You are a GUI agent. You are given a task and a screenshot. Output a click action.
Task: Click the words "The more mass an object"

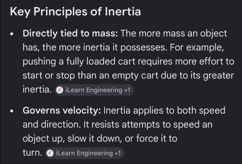pyautogui.click(x=174, y=33)
